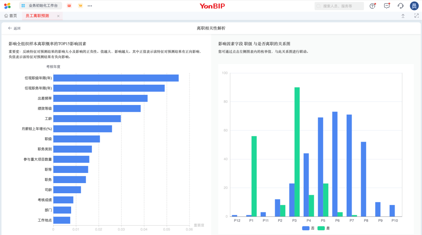The image size is (422, 235).
Task: Open the three-dot more menu
Action: coord(90,5)
